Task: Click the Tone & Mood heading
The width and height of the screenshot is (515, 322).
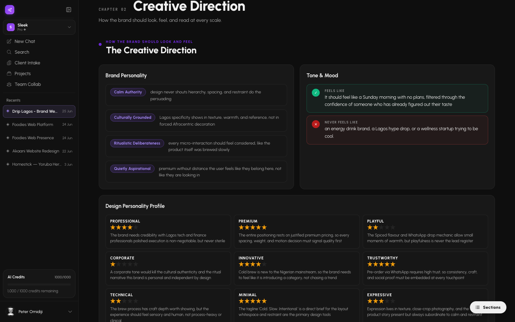Action: coord(322,75)
